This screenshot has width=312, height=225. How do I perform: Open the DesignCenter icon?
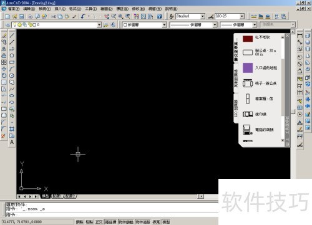144,16
